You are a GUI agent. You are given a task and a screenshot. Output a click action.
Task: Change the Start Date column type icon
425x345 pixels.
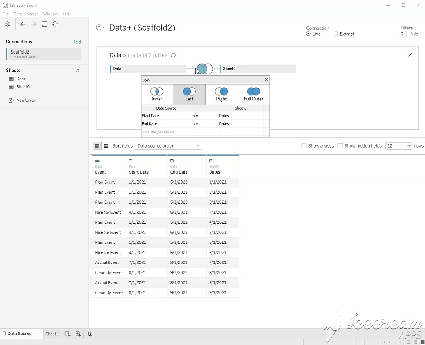130,160
